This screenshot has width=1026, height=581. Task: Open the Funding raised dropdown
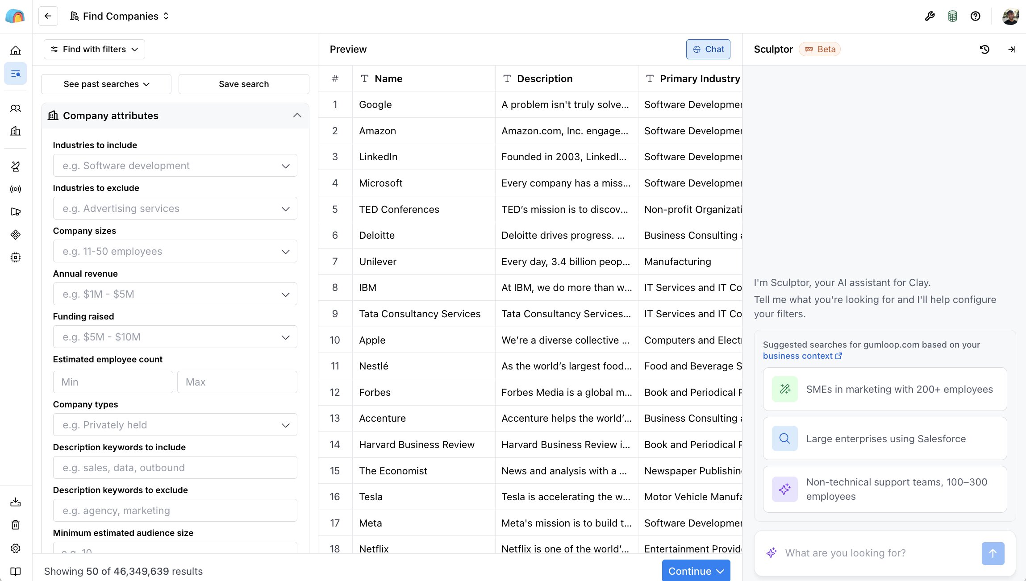[175, 337]
